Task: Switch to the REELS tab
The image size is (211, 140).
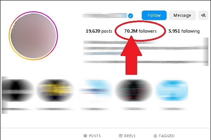Action: (127, 136)
